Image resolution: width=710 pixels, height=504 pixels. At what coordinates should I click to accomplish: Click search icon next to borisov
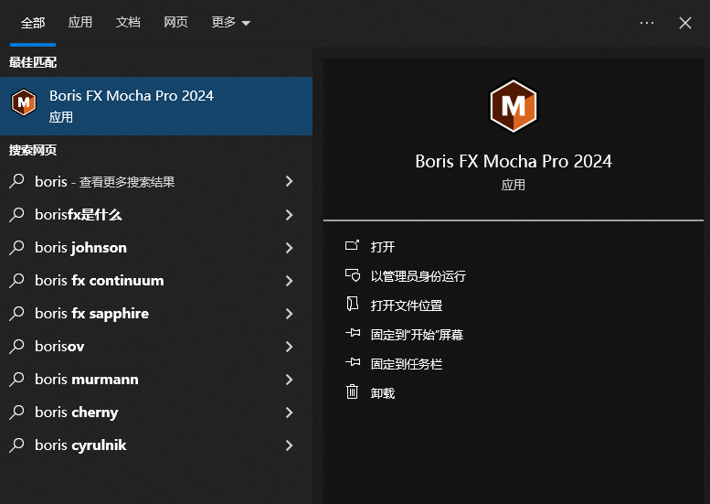16,347
